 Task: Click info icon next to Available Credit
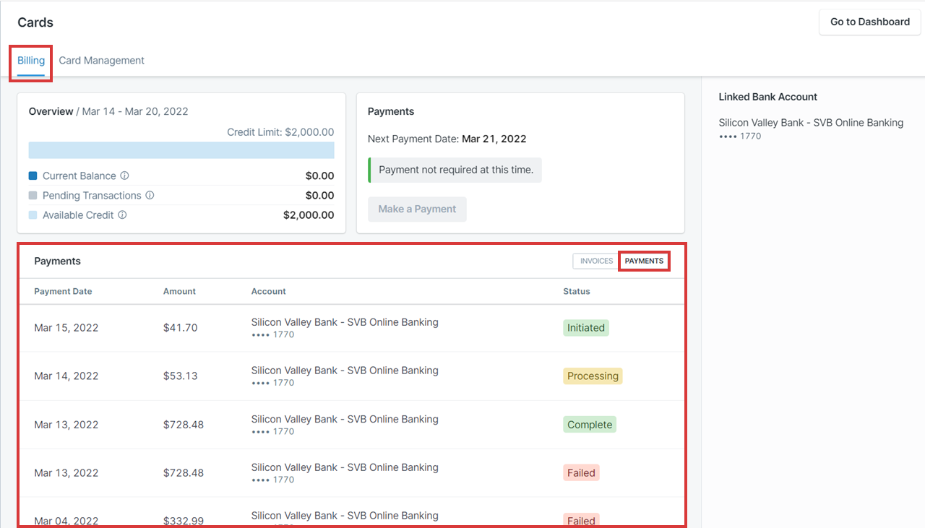[122, 215]
